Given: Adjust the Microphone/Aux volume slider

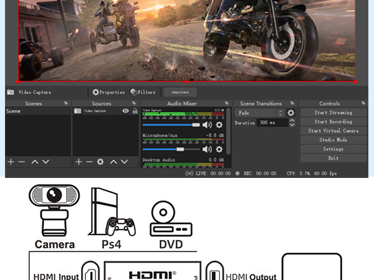Looking at the screenshot, I should pos(171,149).
